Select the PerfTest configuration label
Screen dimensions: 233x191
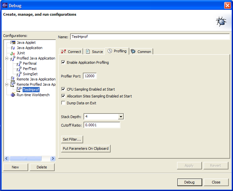coord(30,69)
